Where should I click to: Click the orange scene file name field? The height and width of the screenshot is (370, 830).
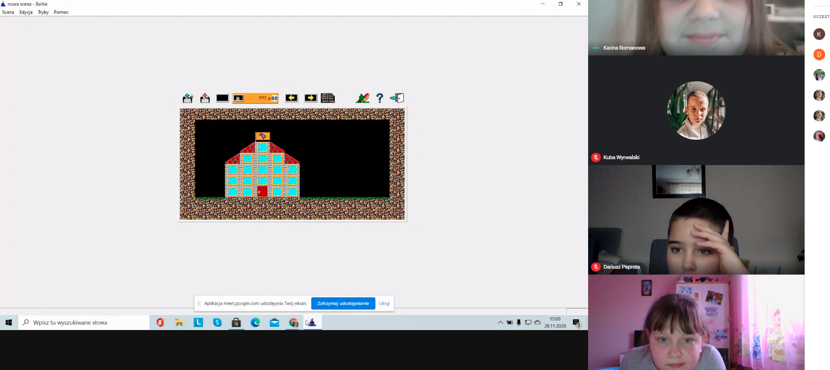point(256,98)
